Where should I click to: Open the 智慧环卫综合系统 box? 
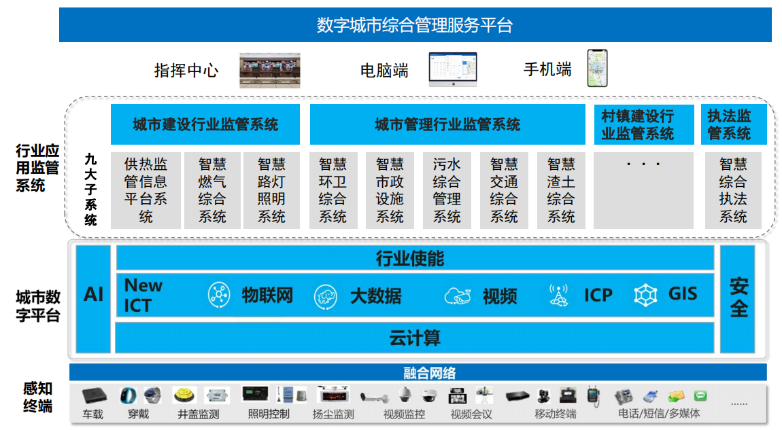point(333,190)
